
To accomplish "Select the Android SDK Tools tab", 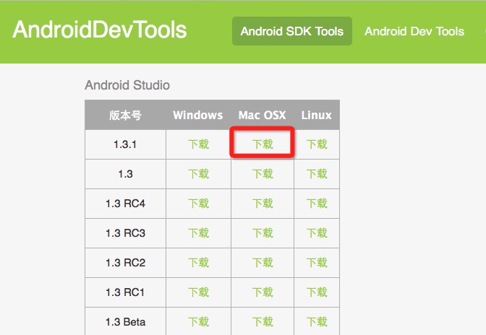I will point(292,31).
